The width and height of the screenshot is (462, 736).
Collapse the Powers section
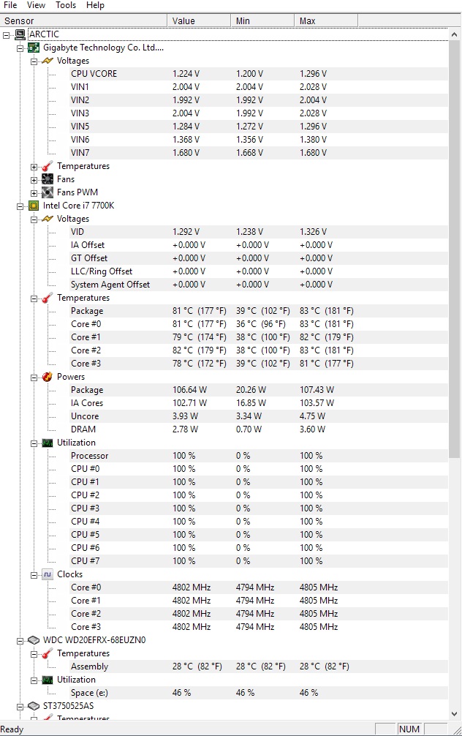pos(34,378)
